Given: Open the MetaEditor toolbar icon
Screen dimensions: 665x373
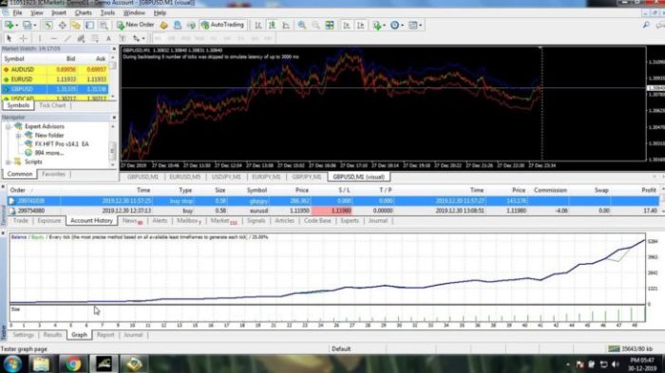Looking at the screenshot, I should [163, 25].
